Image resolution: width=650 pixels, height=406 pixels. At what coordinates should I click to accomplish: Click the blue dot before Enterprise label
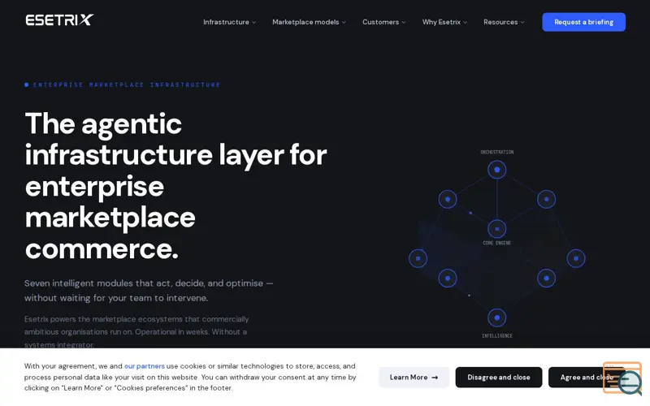(27, 84)
